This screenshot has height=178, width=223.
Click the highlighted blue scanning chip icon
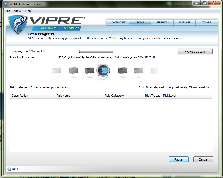[103, 70]
